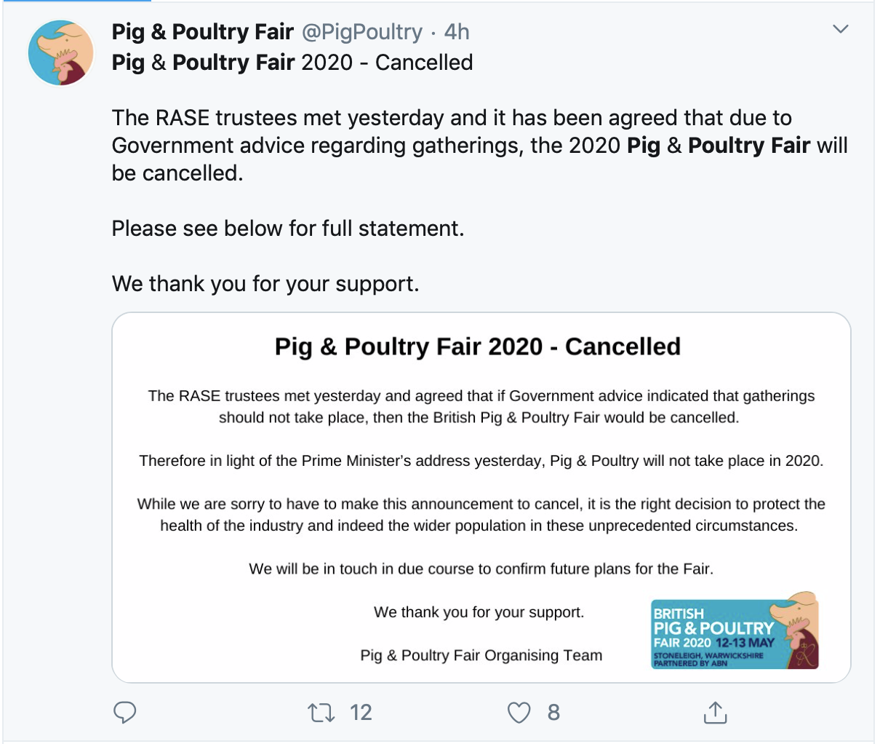View the like count of 8

(x=553, y=712)
